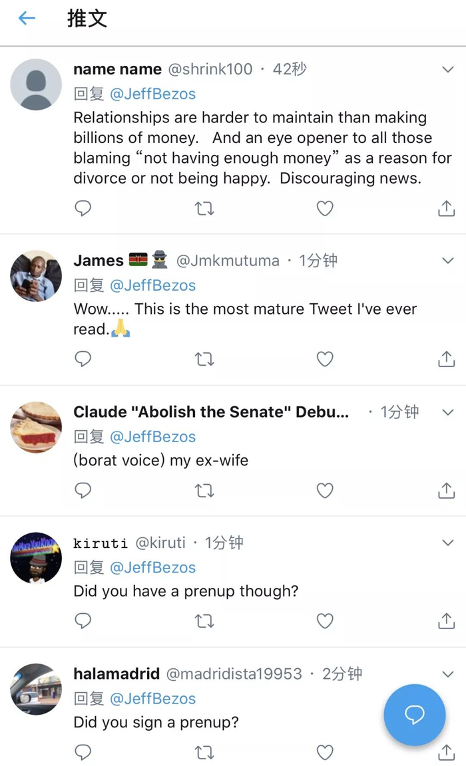Viewport: 466px width, 766px height.
Task: Expand options chevron on shrink100 tweet
Action: [x=448, y=69]
